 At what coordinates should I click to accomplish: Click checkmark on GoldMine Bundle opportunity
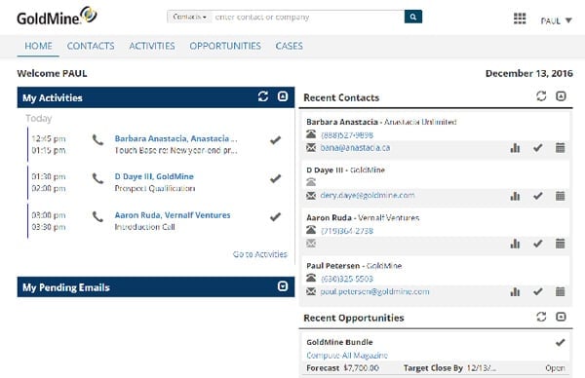(x=560, y=342)
